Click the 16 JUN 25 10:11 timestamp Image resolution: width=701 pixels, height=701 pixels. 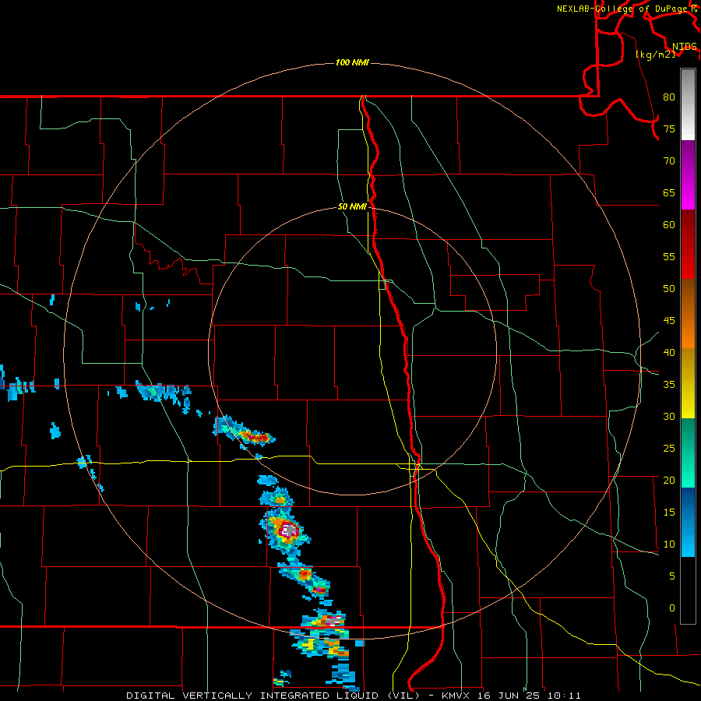click(530, 696)
